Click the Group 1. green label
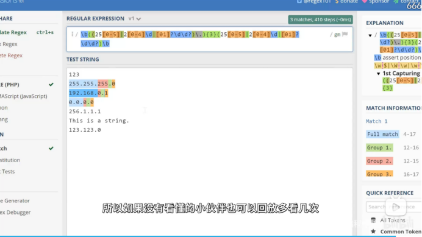The image size is (422, 237). coord(379,147)
